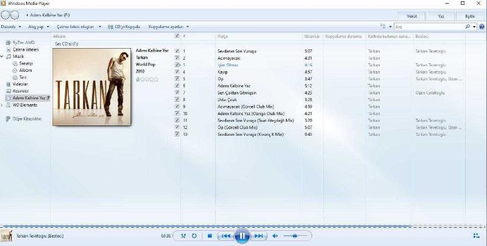This screenshot has width=487, height=246.
Task: Toggle repeat playback
Action: tap(194, 236)
